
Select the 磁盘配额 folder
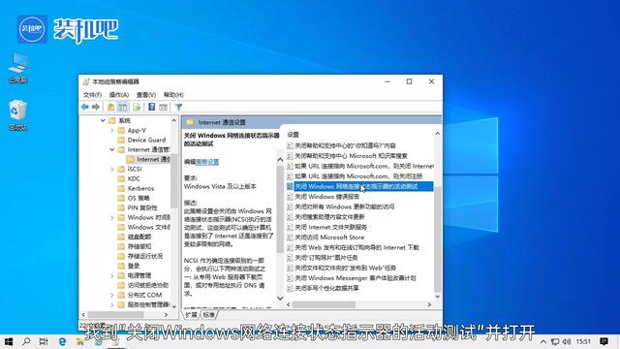(x=135, y=237)
